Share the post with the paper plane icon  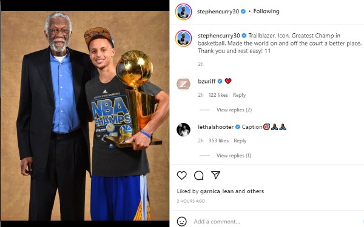[x=215, y=175]
